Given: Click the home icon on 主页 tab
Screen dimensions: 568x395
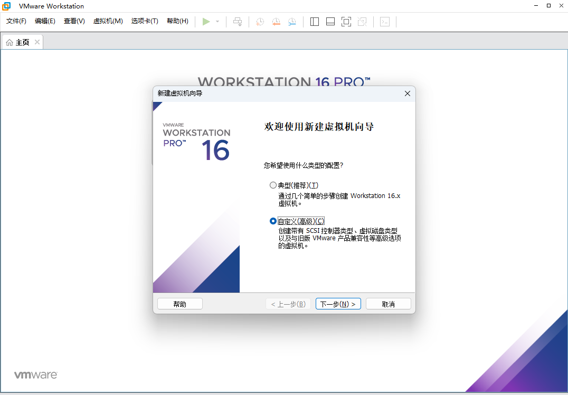Looking at the screenshot, I should pyautogui.click(x=10, y=42).
